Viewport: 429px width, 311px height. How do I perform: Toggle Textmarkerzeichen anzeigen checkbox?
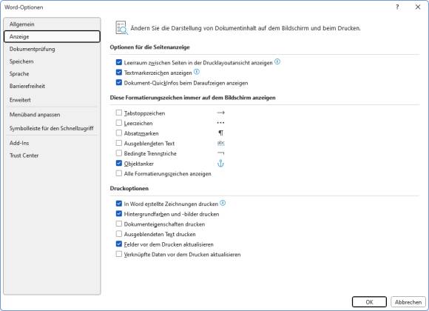119,73
